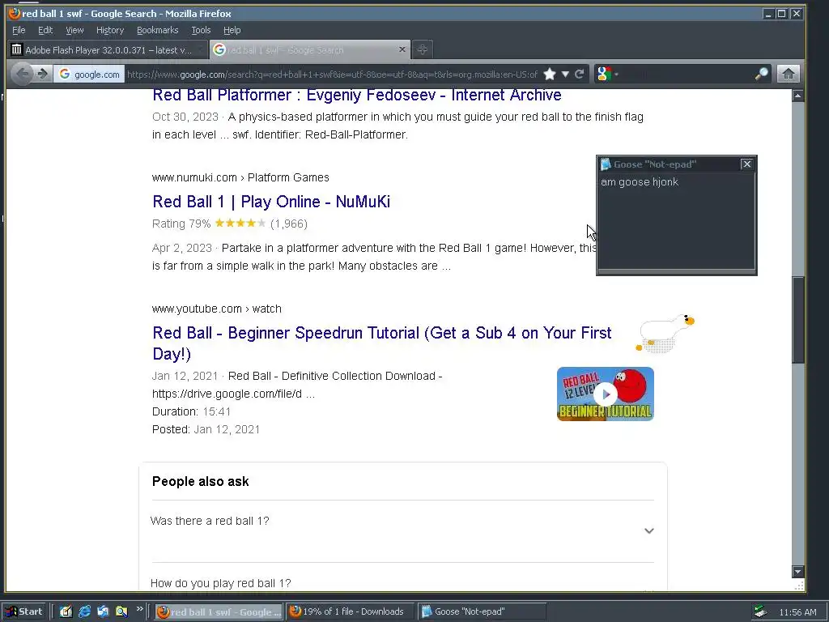The width and height of the screenshot is (829, 622).
Task: Open the File menu
Action: tap(19, 30)
